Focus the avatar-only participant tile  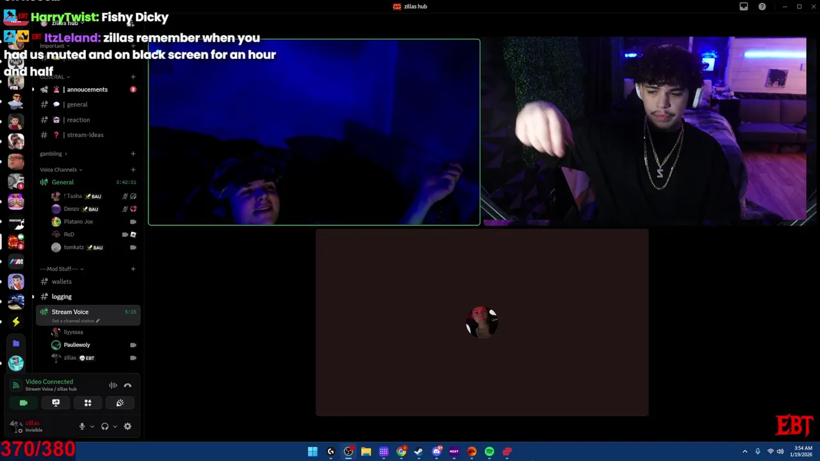(482, 322)
